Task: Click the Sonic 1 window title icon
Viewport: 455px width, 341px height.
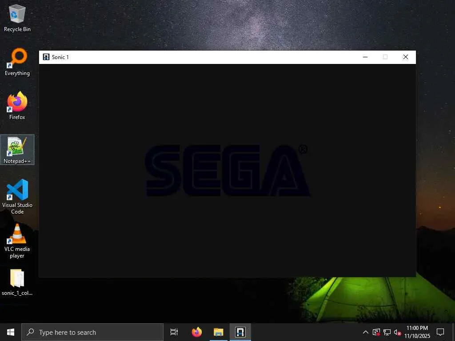Action: point(46,57)
